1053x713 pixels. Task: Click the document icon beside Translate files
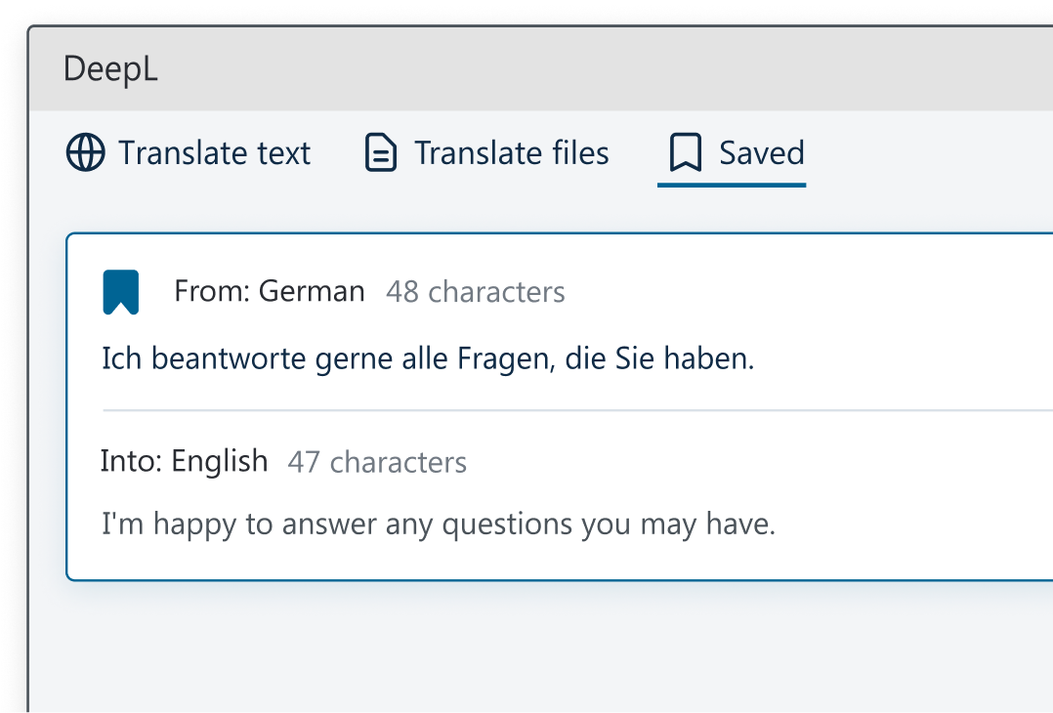pos(380,153)
